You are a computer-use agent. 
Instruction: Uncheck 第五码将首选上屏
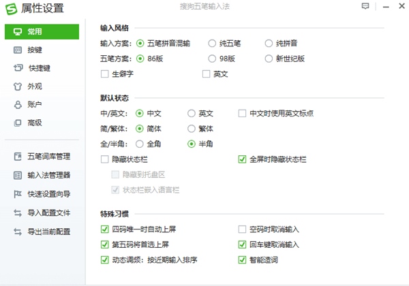click(104, 244)
